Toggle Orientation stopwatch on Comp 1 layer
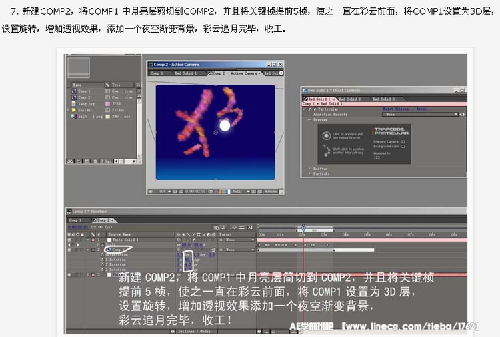Viewport: 500px width, 337px height. pyautogui.click(x=103, y=255)
